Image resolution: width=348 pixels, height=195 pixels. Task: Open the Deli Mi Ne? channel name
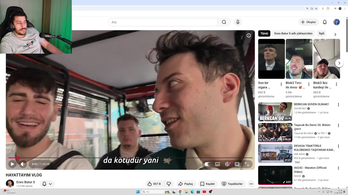pos(300,109)
